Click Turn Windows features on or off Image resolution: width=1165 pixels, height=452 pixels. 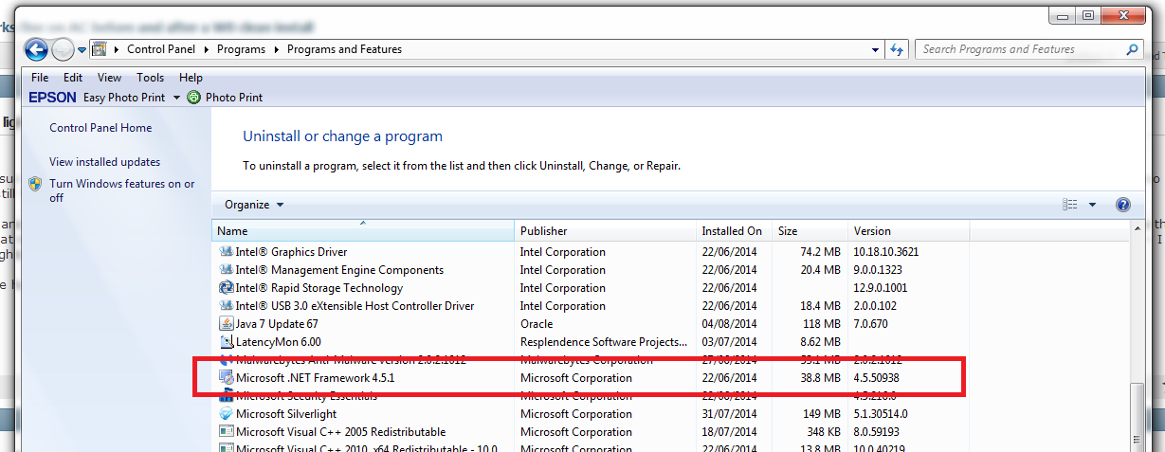[122, 190]
